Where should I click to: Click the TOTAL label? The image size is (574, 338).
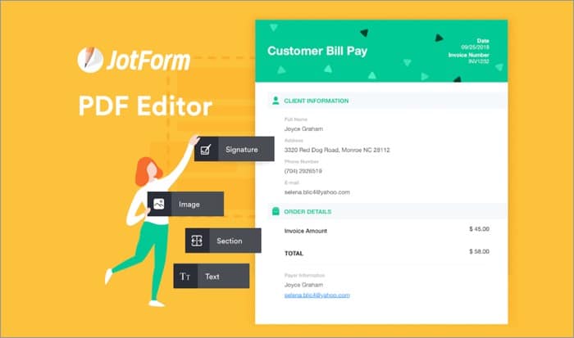[294, 253]
